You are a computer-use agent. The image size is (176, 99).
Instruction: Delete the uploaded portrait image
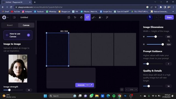pyautogui.click(x=24, y=57)
